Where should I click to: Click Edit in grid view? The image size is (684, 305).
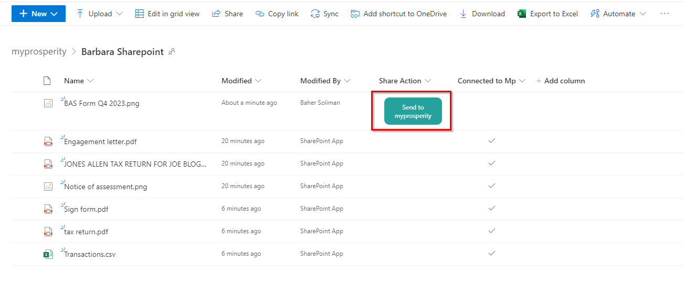tap(167, 14)
